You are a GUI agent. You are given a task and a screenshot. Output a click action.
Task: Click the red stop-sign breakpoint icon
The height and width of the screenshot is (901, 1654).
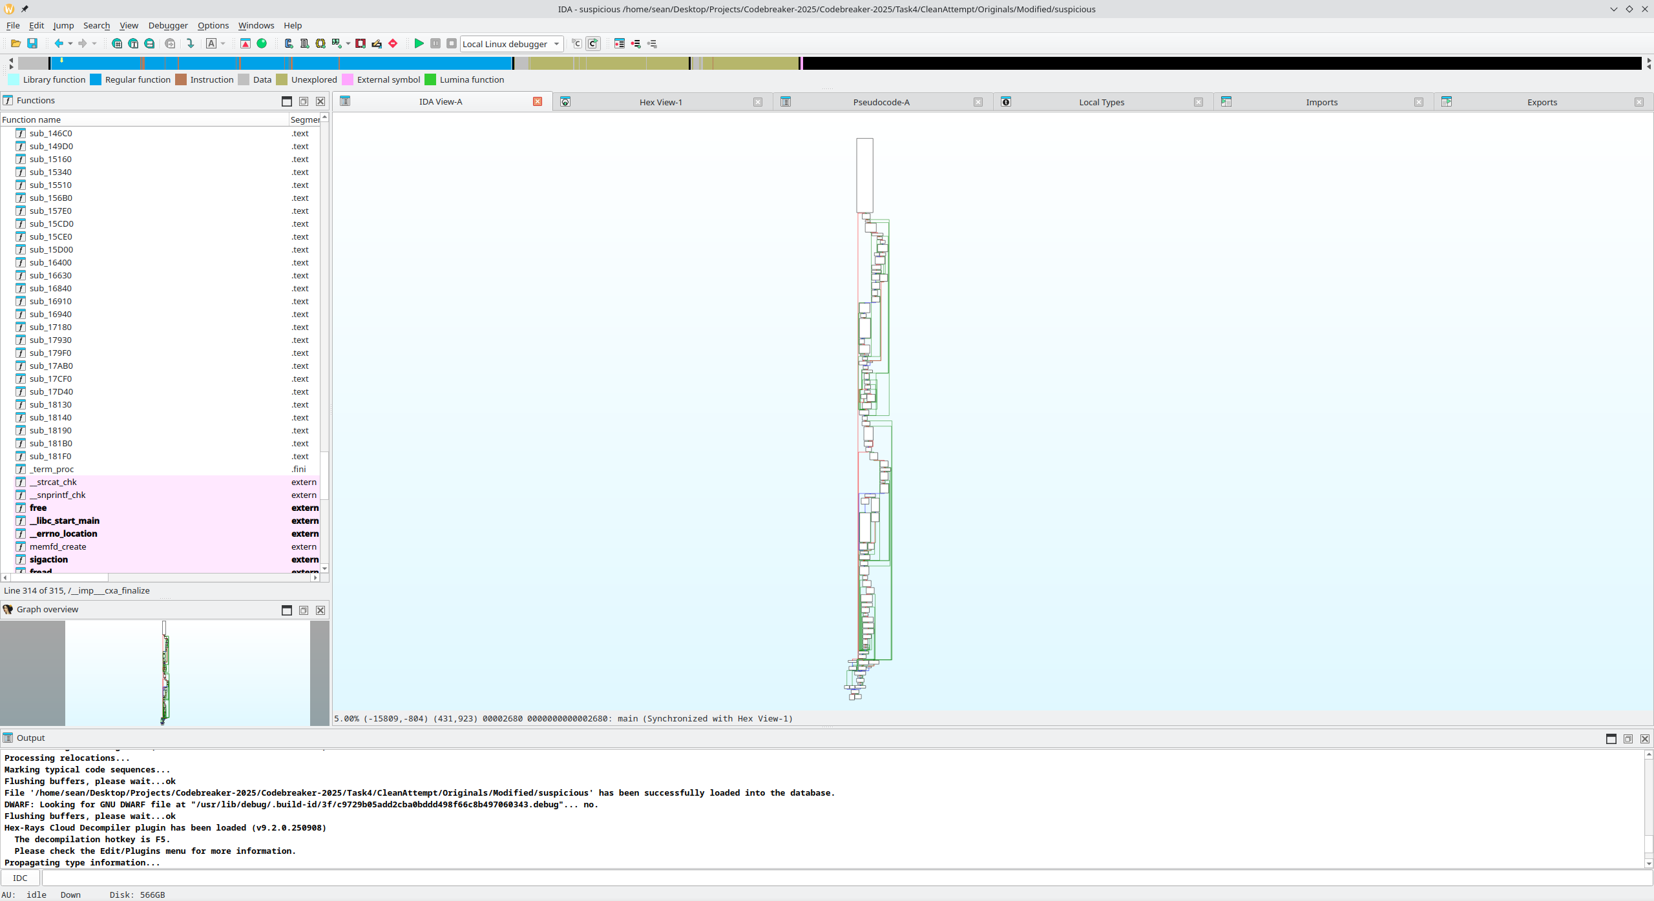[393, 43]
